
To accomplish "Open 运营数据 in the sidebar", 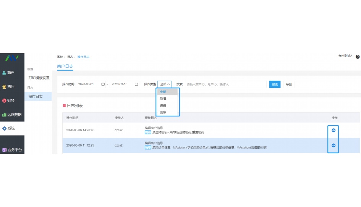I will coord(12,115).
